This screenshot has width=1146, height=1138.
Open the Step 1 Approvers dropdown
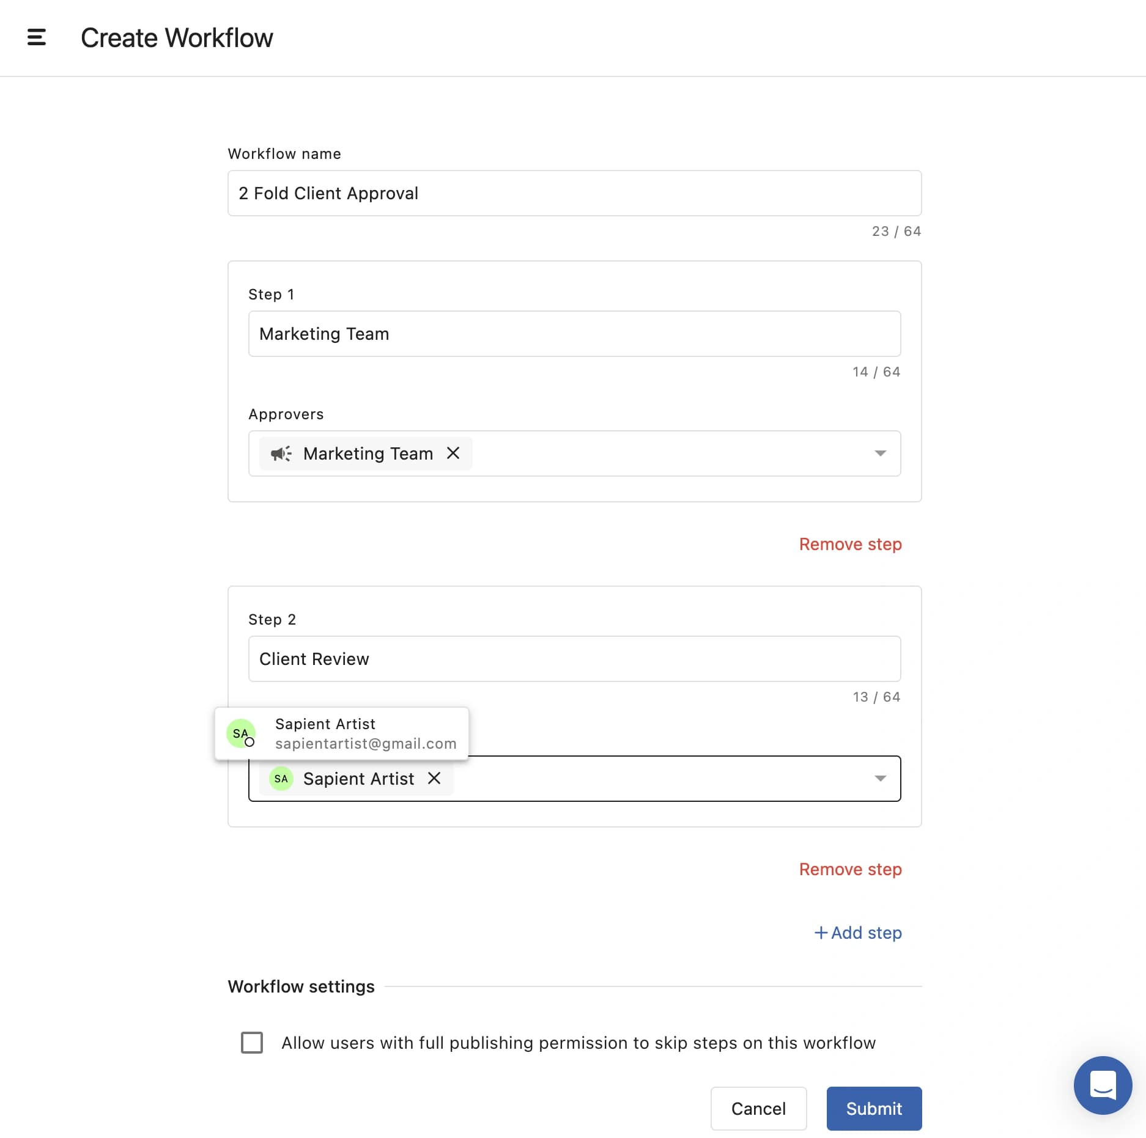880,453
